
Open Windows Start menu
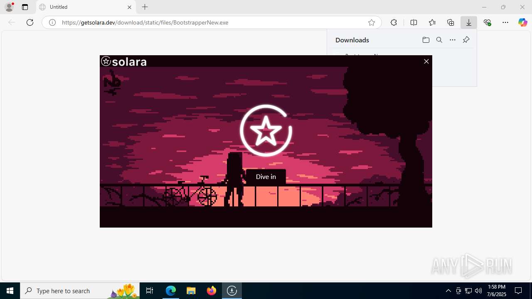click(x=10, y=291)
